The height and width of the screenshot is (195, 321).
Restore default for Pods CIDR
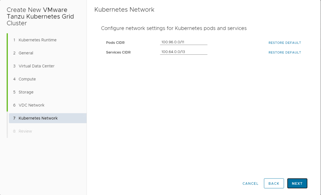(285, 42)
